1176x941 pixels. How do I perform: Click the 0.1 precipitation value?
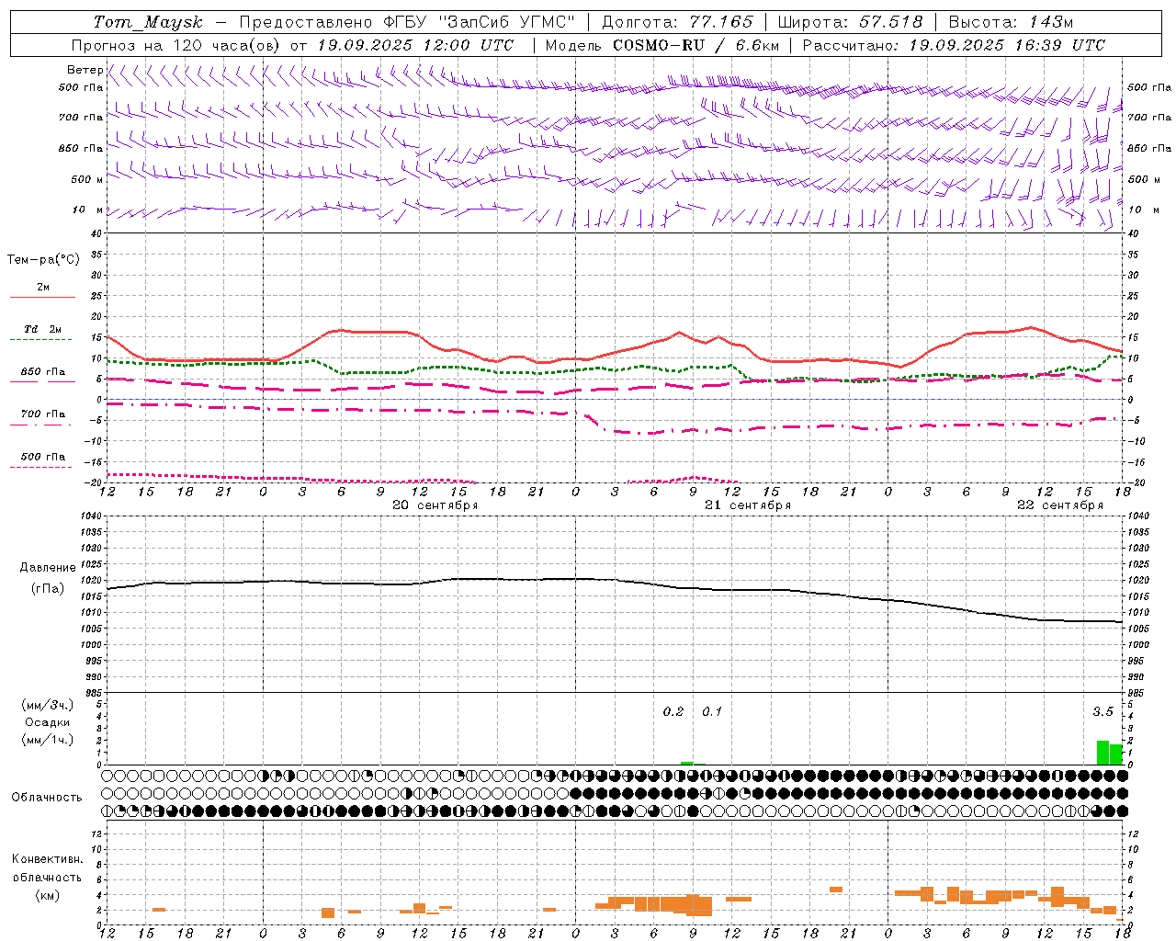click(x=712, y=711)
